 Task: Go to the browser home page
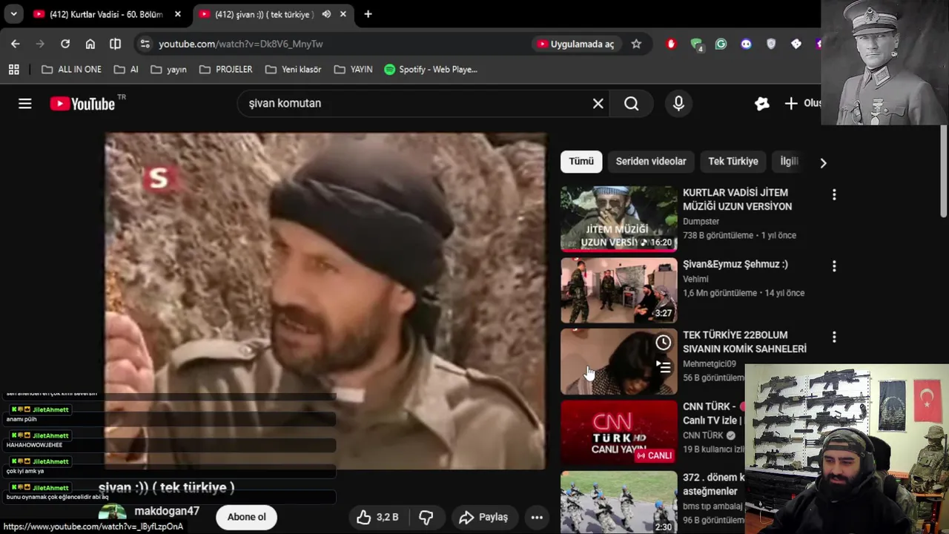(x=90, y=44)
